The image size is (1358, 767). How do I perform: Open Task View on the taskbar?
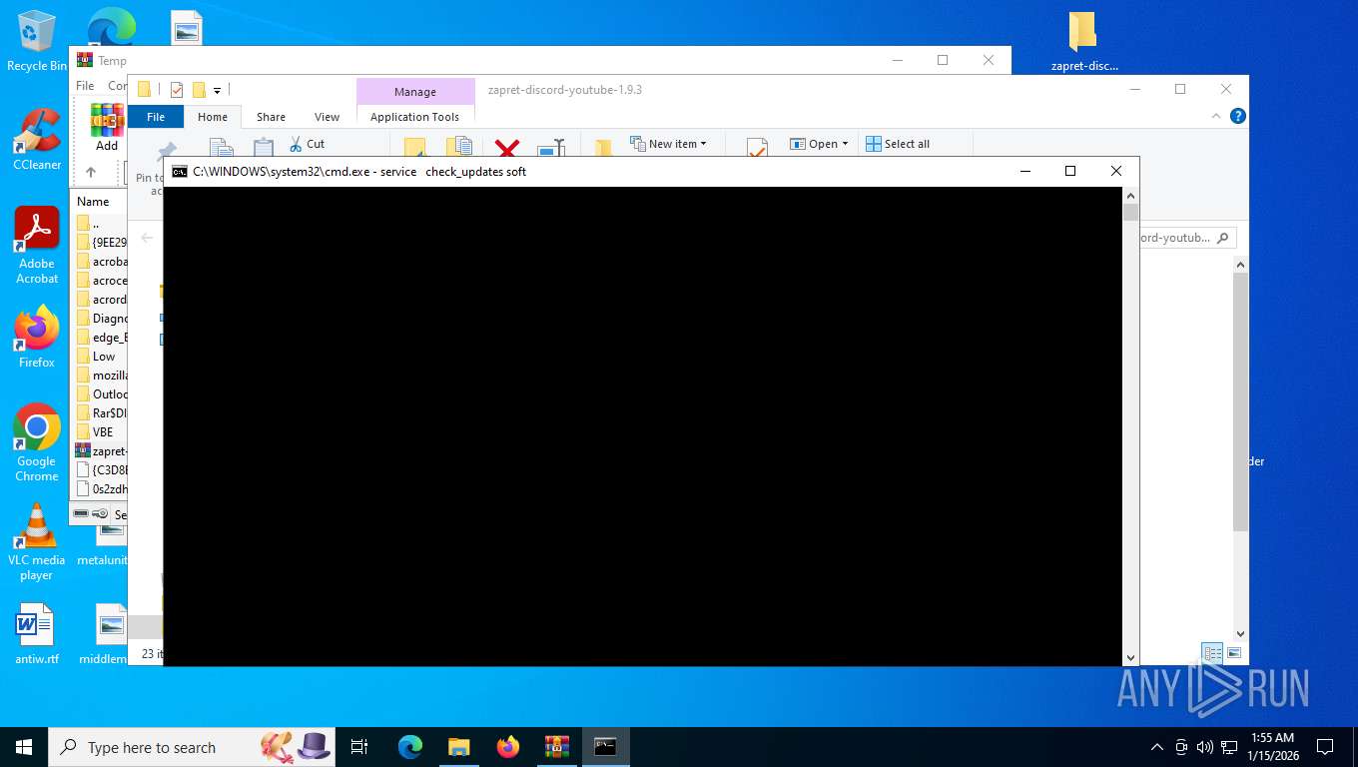pos(359,747)
